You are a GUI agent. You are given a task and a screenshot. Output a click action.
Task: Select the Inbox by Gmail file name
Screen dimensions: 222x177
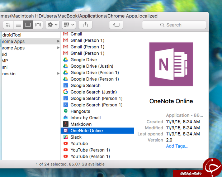[86, 118]
